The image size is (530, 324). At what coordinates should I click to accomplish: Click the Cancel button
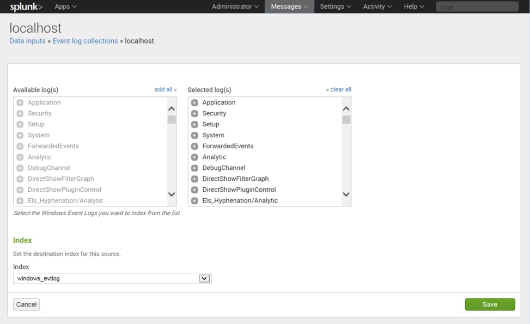click(x=26, y=304)
